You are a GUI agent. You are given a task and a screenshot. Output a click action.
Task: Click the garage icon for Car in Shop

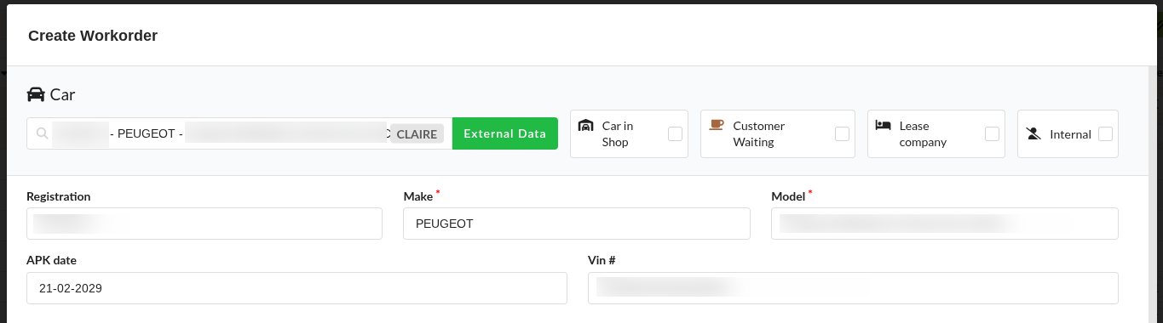585,125
